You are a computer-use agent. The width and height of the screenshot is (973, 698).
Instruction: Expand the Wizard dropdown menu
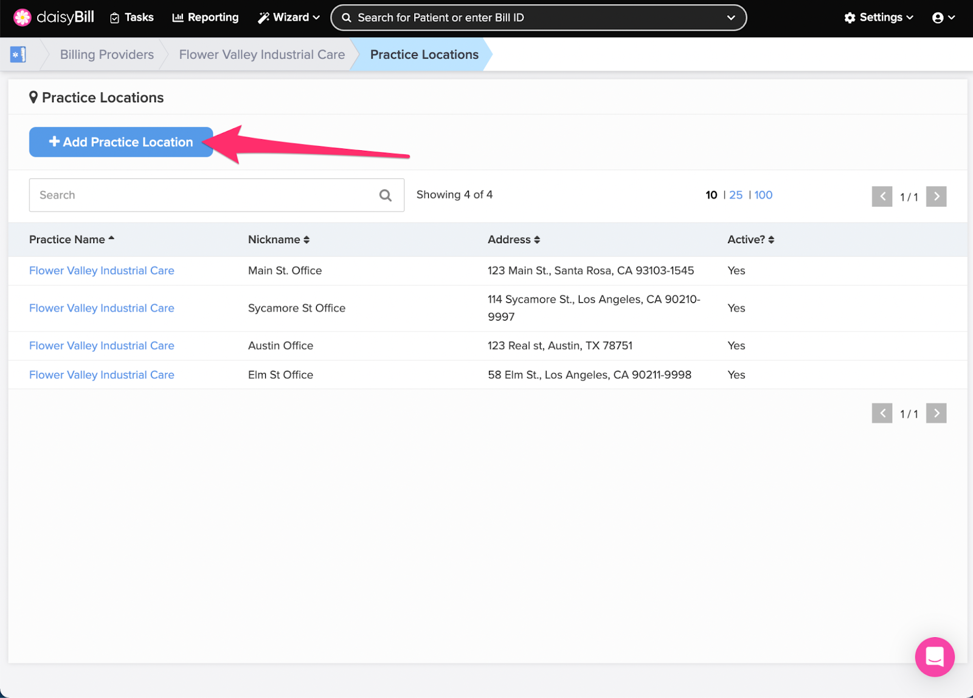point(289,18)
